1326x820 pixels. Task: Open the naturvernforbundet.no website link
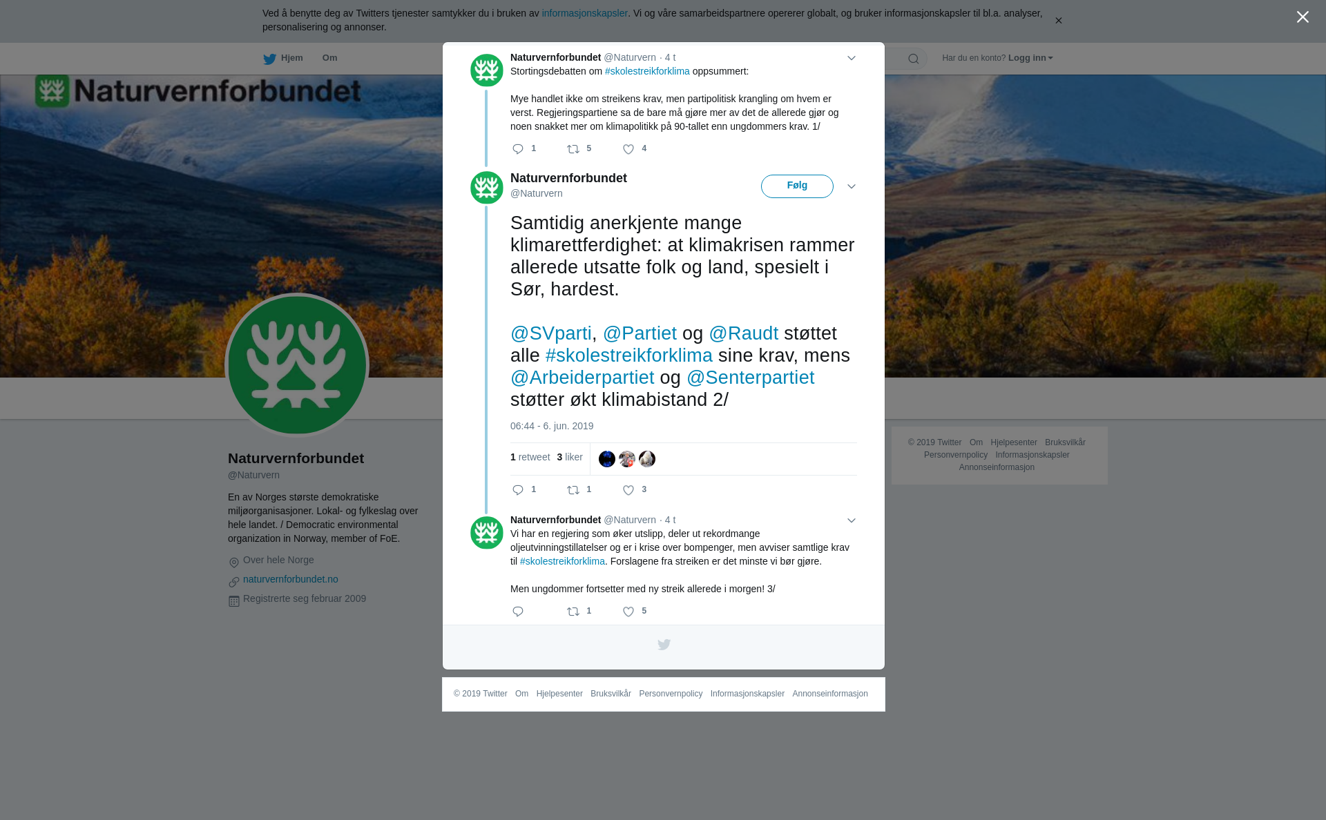tap(290, 579)
